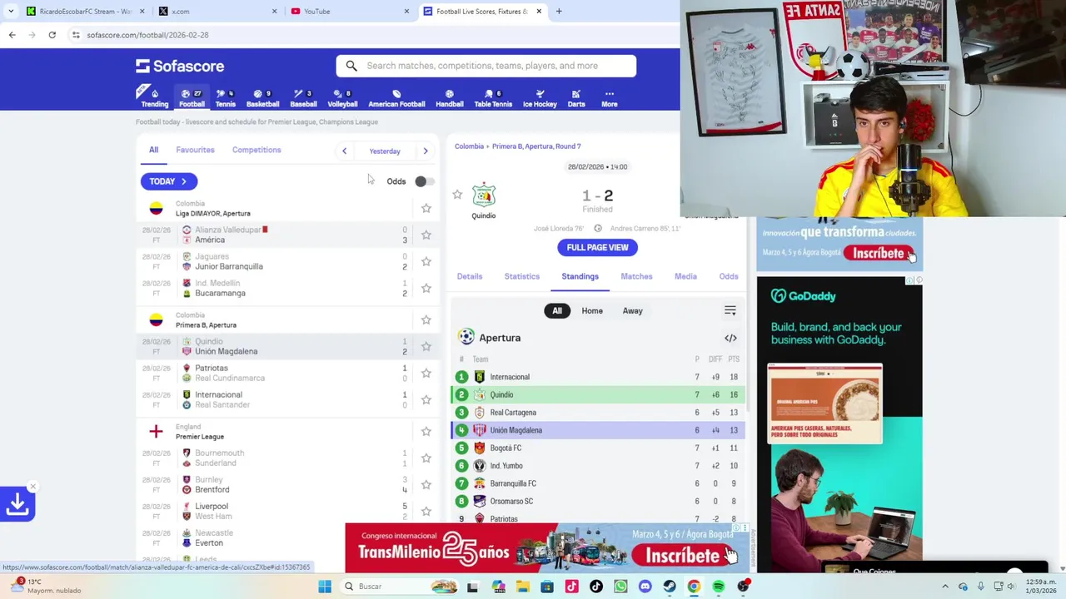Open the Trending sports category
This screenshot has height=599, width=1066.
click(154, 97)
